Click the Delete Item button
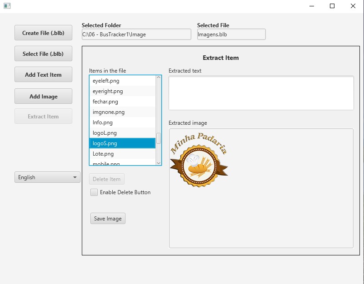Image resolution: width=364 pixels, height=284 pixels. click(x=106, y=179)
